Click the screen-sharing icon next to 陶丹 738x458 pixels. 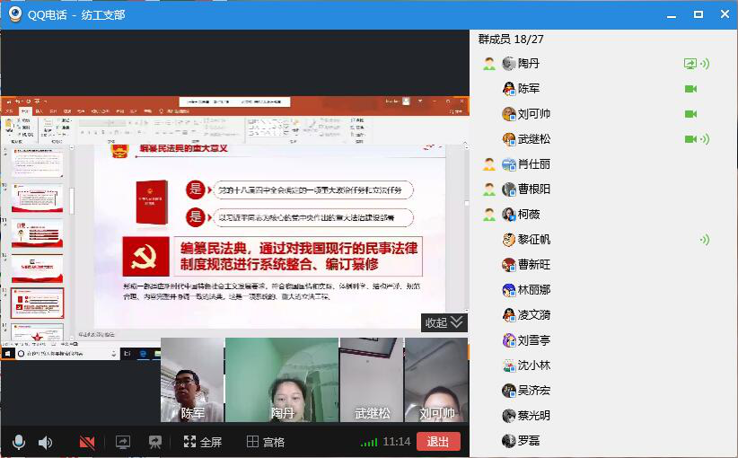pyautogui.click(x=690, y=64)
